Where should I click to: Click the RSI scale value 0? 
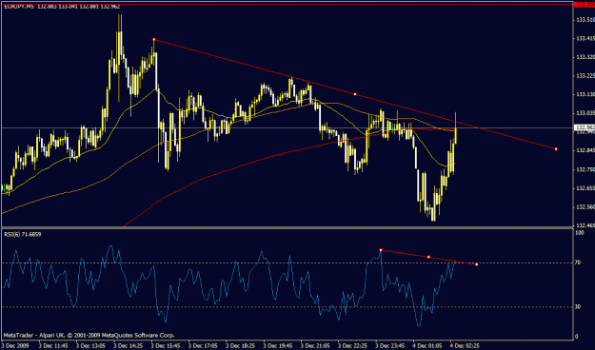click(x=577, y=337)
